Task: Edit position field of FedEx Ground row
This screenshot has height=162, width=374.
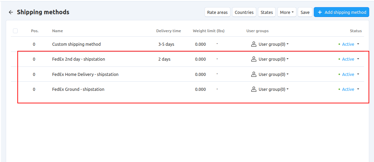Action: 34,89
